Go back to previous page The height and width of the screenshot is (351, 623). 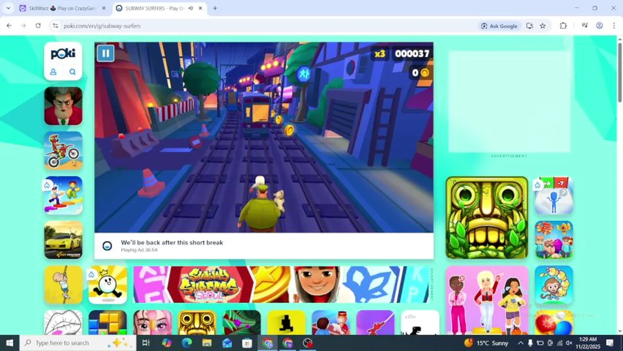9,25
